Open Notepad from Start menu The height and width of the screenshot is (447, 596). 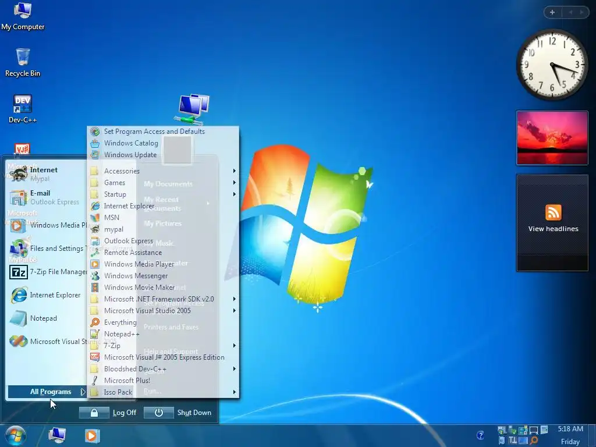coord(47,318)
